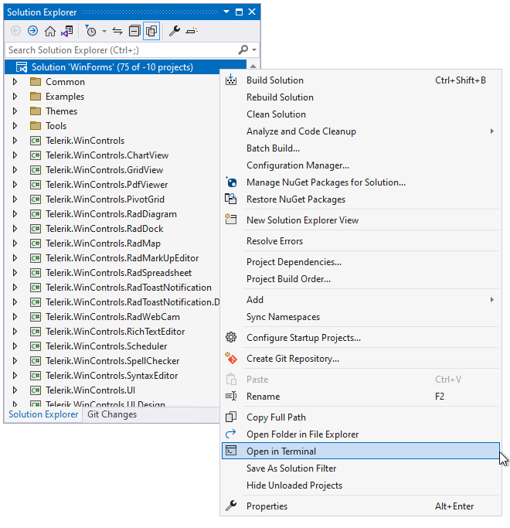Click the Preview Selected Items icon

coord(192,31)
